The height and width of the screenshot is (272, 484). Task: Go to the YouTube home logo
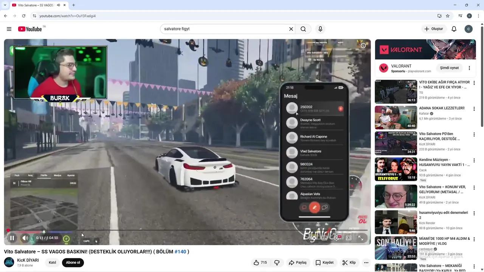click(x=30, y=29)
